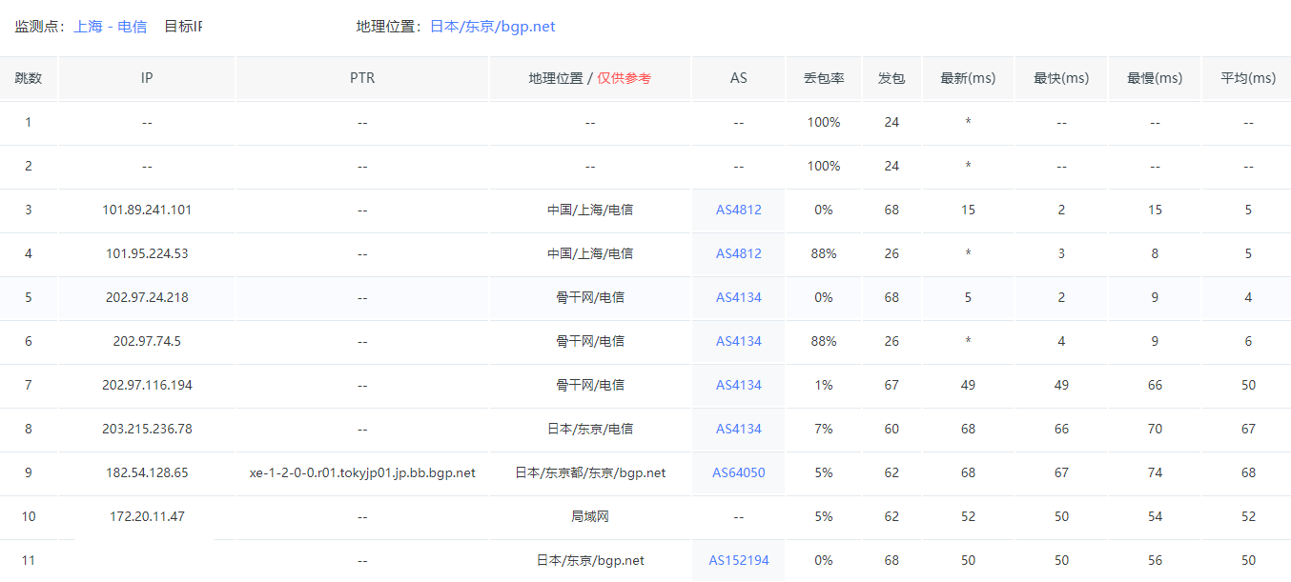
Task: Click the 发包 column header
Action: [891, 78]
